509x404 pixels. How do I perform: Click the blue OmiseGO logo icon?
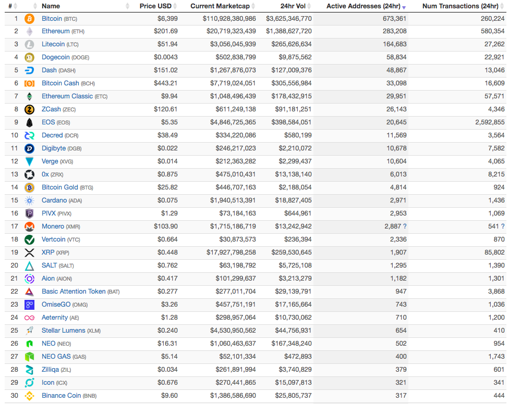pyautogui.click(x=30, y=305)
